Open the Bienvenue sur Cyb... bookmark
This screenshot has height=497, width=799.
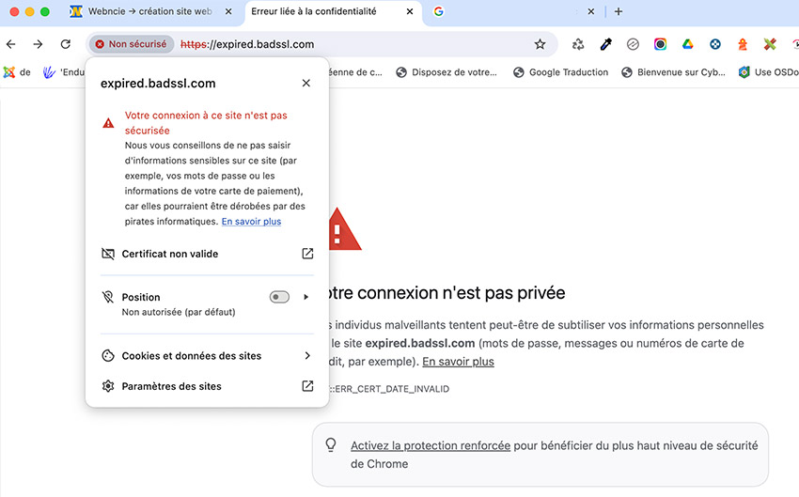(673, 72)
